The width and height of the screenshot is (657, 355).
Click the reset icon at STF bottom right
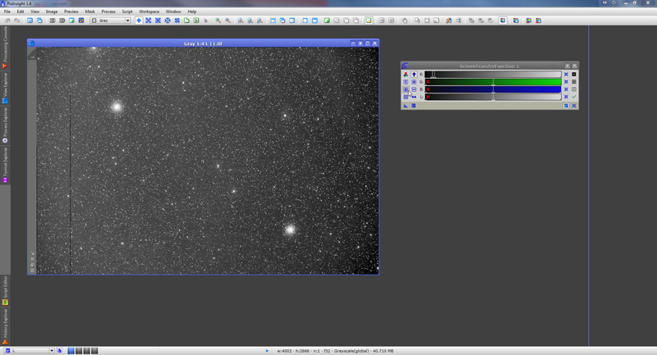574,105
